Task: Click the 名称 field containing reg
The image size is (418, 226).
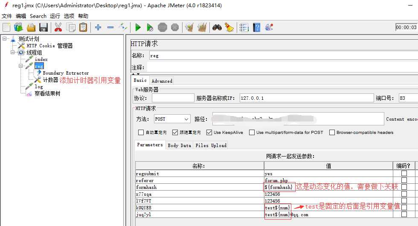Action: coord(284,55)
